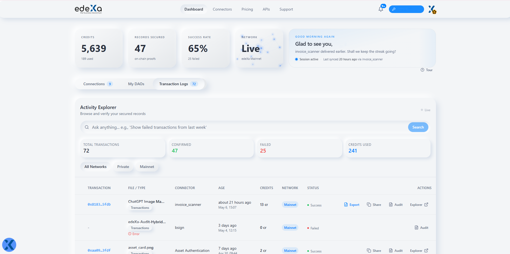The height and width of the screenshot is (254, 510).
Task: Click the Connector column header
Action: pos(185,188)
